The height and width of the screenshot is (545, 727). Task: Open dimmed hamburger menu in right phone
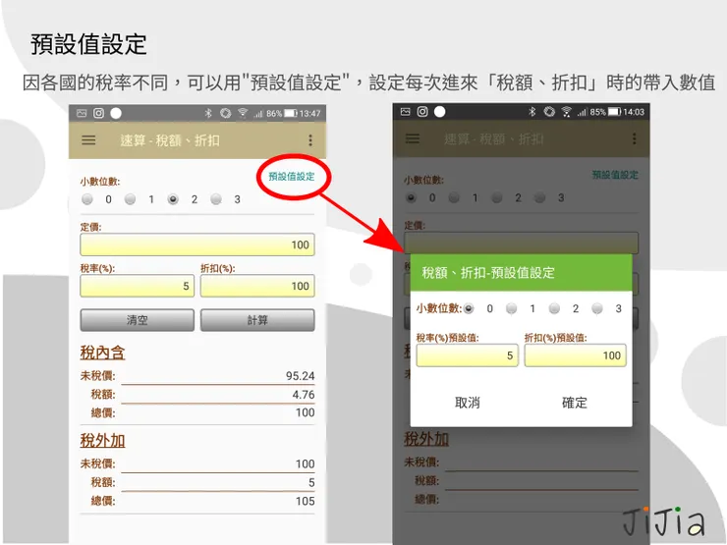coord(413,138)
